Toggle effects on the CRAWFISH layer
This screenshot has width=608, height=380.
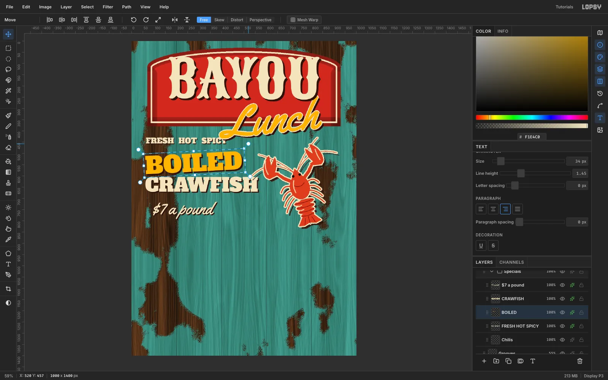[572, 299]
